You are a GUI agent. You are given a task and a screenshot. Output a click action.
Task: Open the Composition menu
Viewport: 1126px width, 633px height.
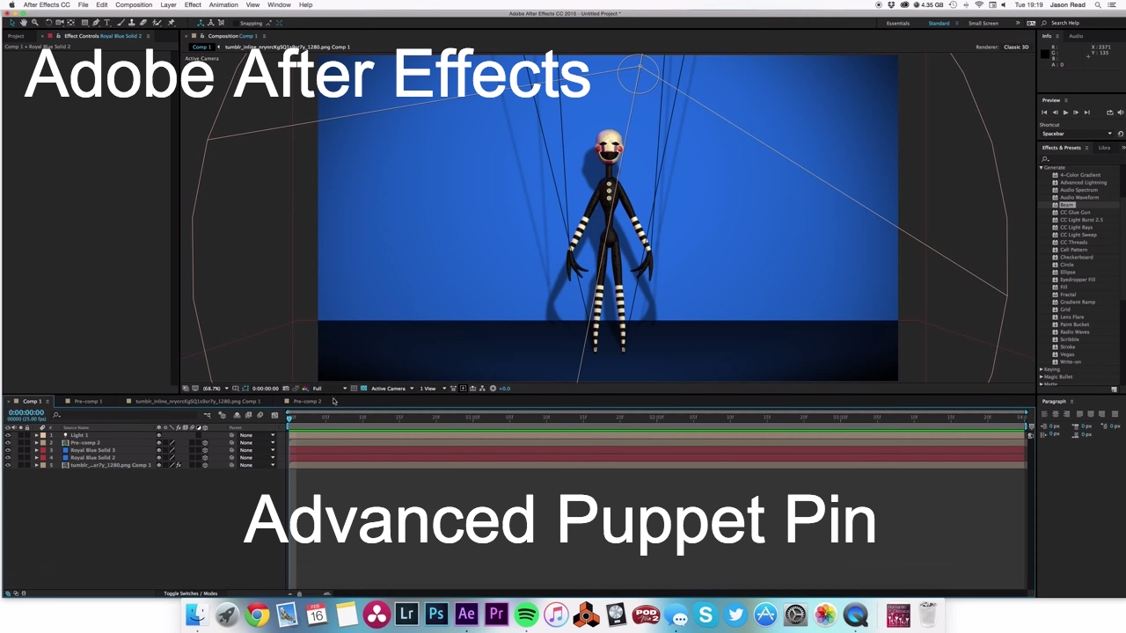[x=134, y=5]
